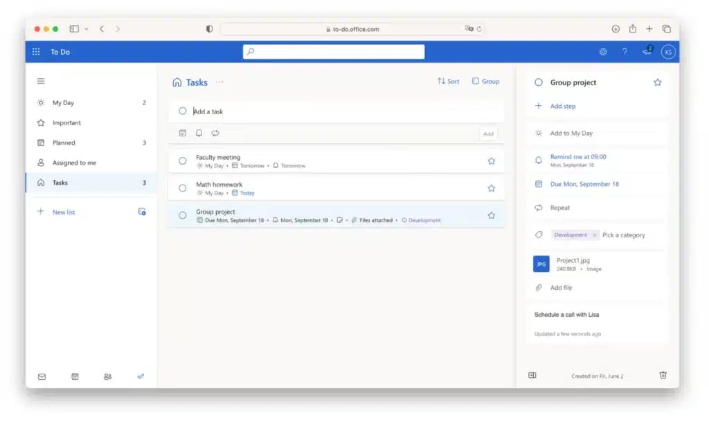Hide detail view with bottom-left panel icon

coord(532,375)
